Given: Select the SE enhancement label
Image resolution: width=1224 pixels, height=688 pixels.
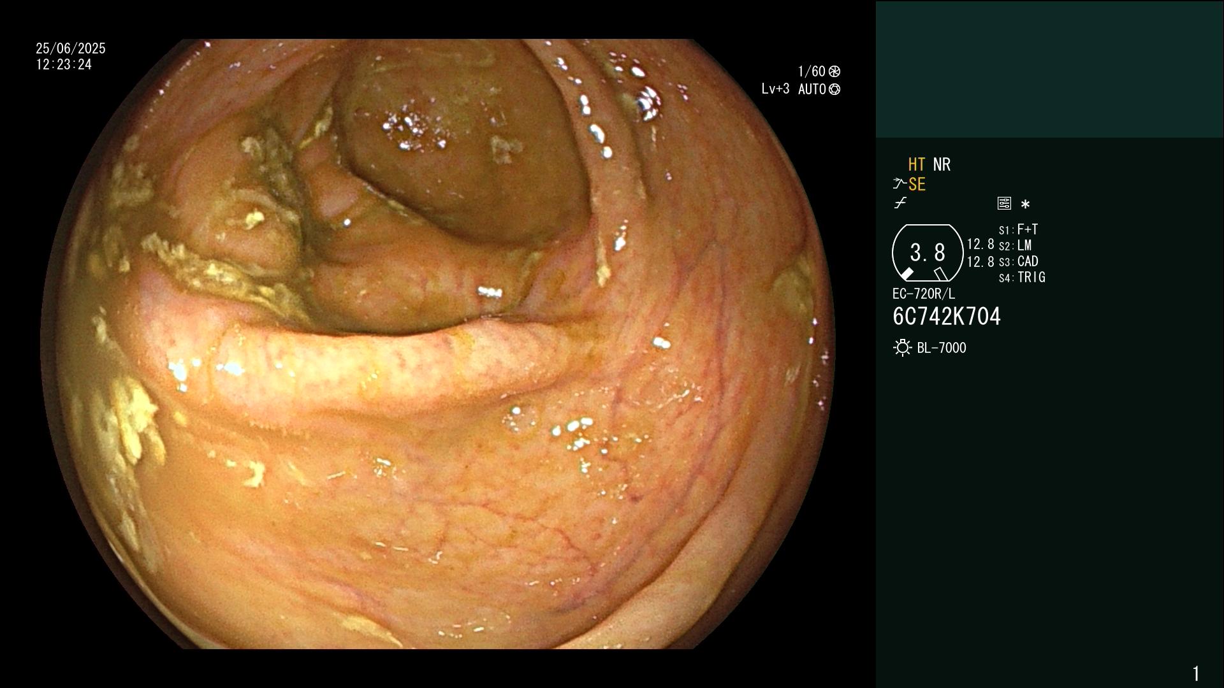Looking at the screenshot, I should click(917, 184).
